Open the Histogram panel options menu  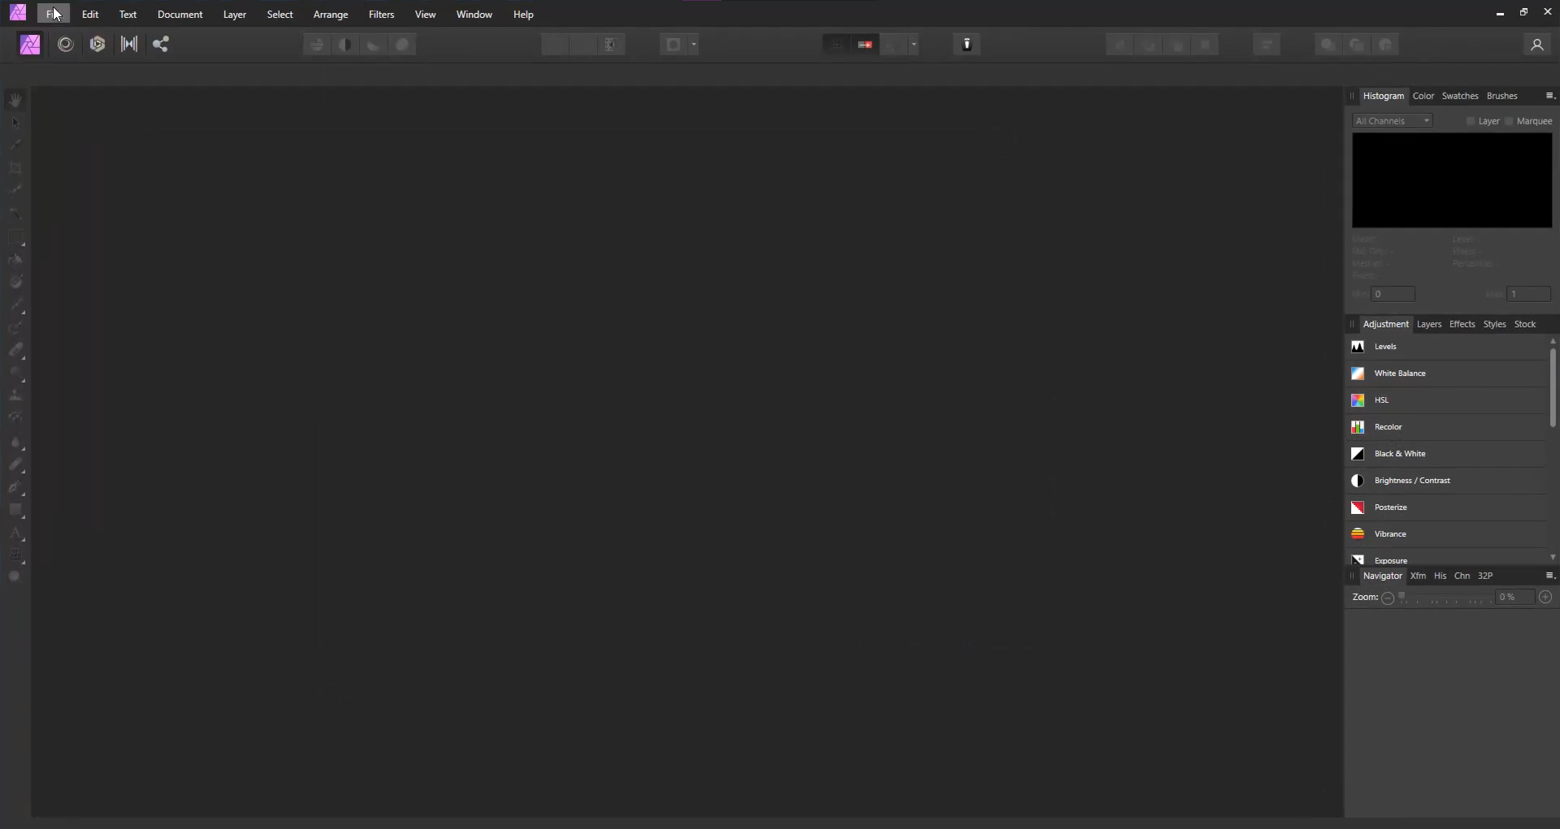click(1549, 96)
